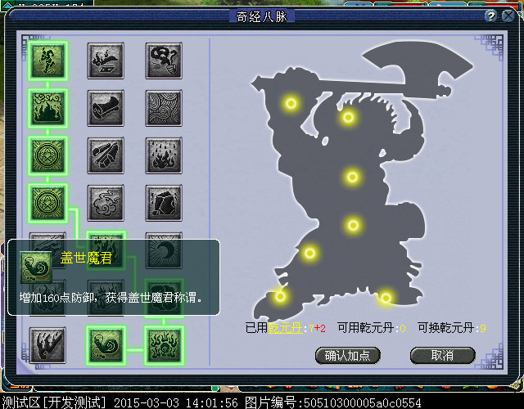Select the gray drifting cloud wind skill
The width and height of the screenshot is (524, 409).
106,203
